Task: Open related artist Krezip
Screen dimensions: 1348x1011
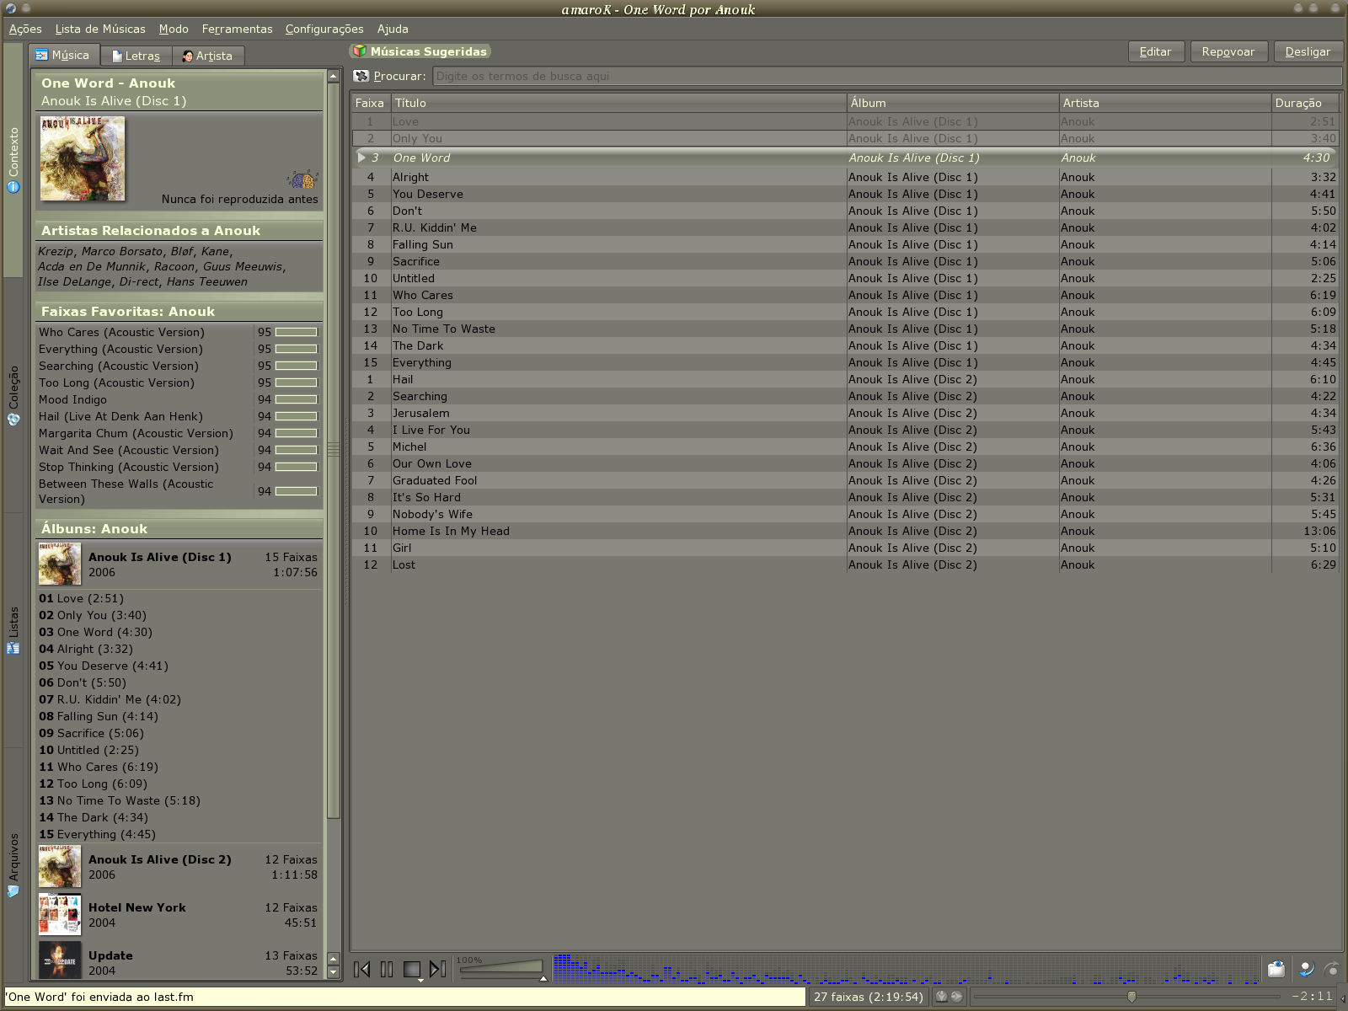Action: (56, 251)
